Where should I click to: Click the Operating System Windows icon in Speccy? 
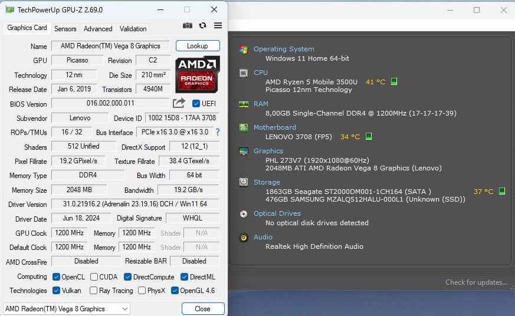click(244, 49)
